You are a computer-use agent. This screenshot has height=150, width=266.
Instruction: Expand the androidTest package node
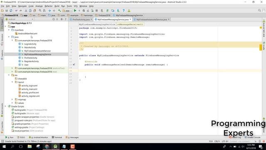[12, 68]
